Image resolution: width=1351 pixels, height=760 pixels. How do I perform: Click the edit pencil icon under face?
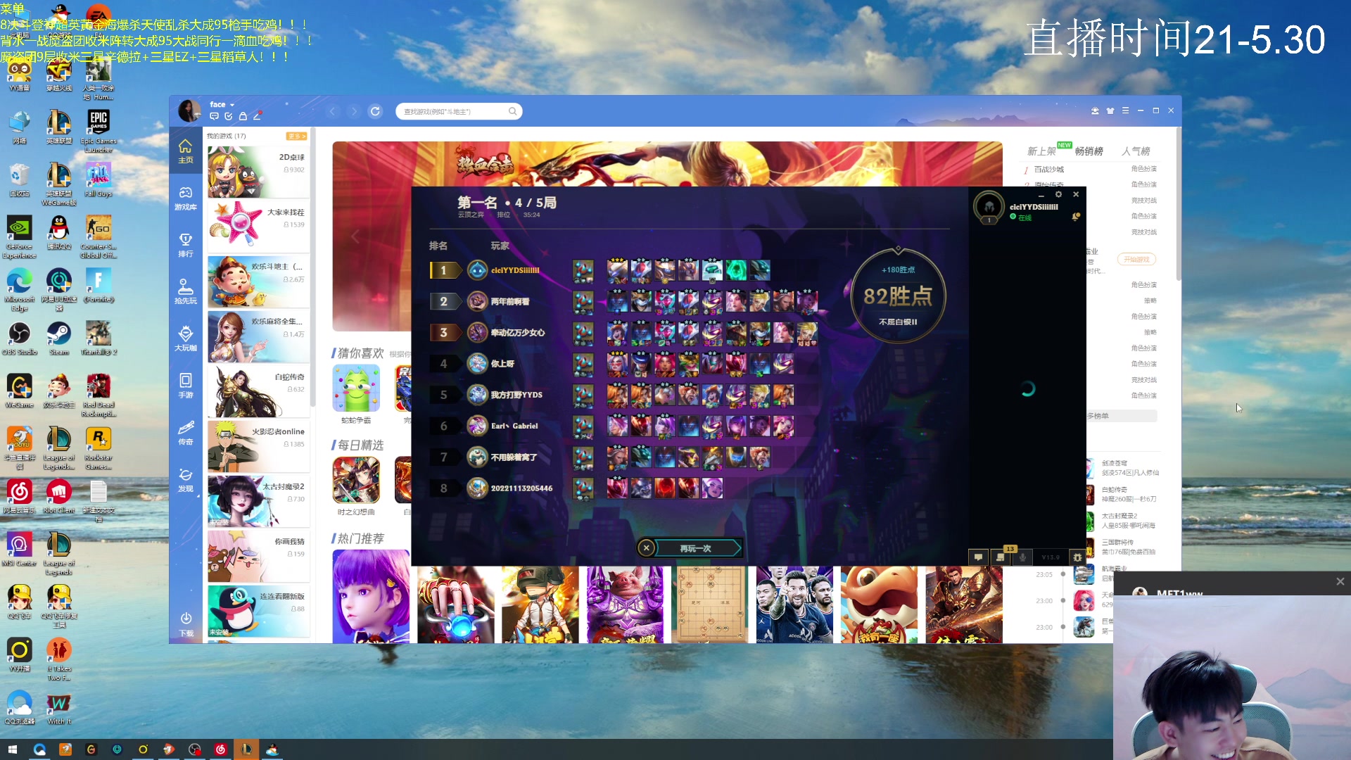click(257, 116)
